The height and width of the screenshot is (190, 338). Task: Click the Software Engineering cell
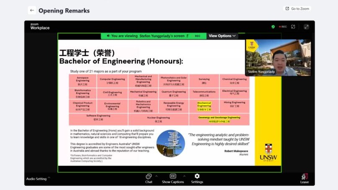tap(98, 119)
